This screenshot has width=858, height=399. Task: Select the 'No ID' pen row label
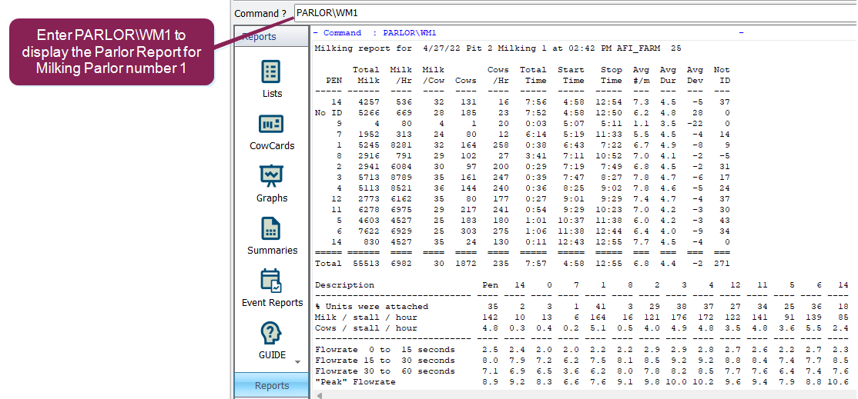point(328,112)
